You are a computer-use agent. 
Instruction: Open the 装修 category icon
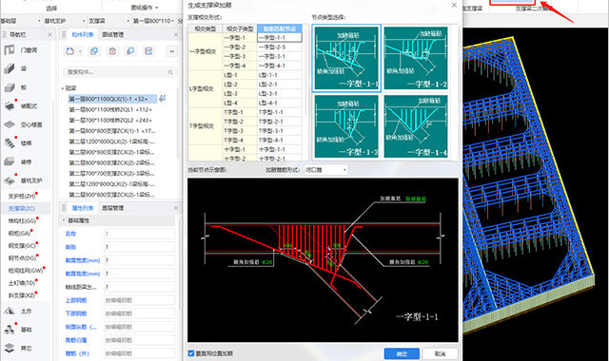(x=10, y=161)
